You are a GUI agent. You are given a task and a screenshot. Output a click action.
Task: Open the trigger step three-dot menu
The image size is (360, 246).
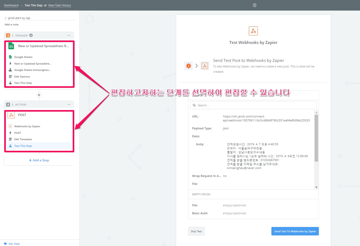point(69,35)
